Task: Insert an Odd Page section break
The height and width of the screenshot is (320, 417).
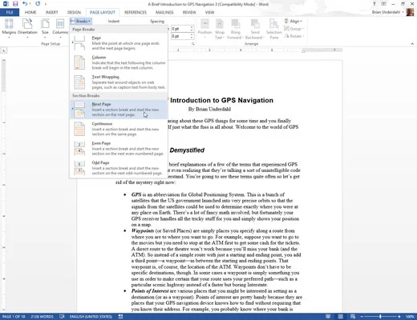Action: [119, 168]
